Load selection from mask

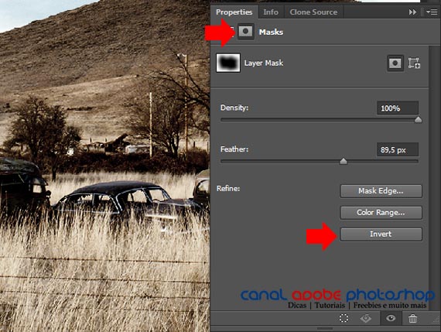pos(344,318)
